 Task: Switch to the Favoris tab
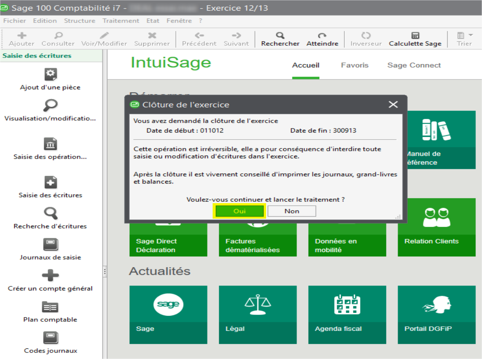[355, 65]
